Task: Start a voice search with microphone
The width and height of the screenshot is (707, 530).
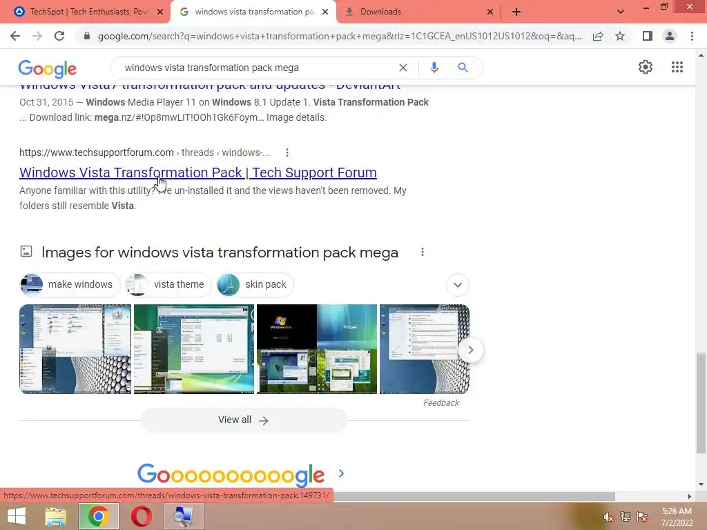Action: pyautogui.click(x=434, y=68)
